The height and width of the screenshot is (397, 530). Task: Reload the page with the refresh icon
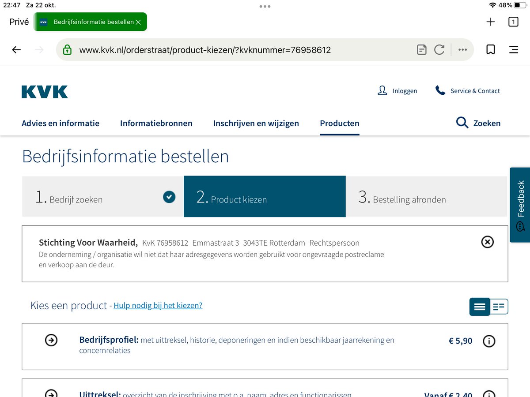(439, 50)
